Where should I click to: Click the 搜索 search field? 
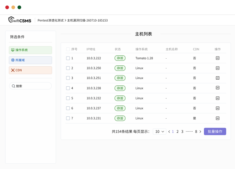(30, 86)
